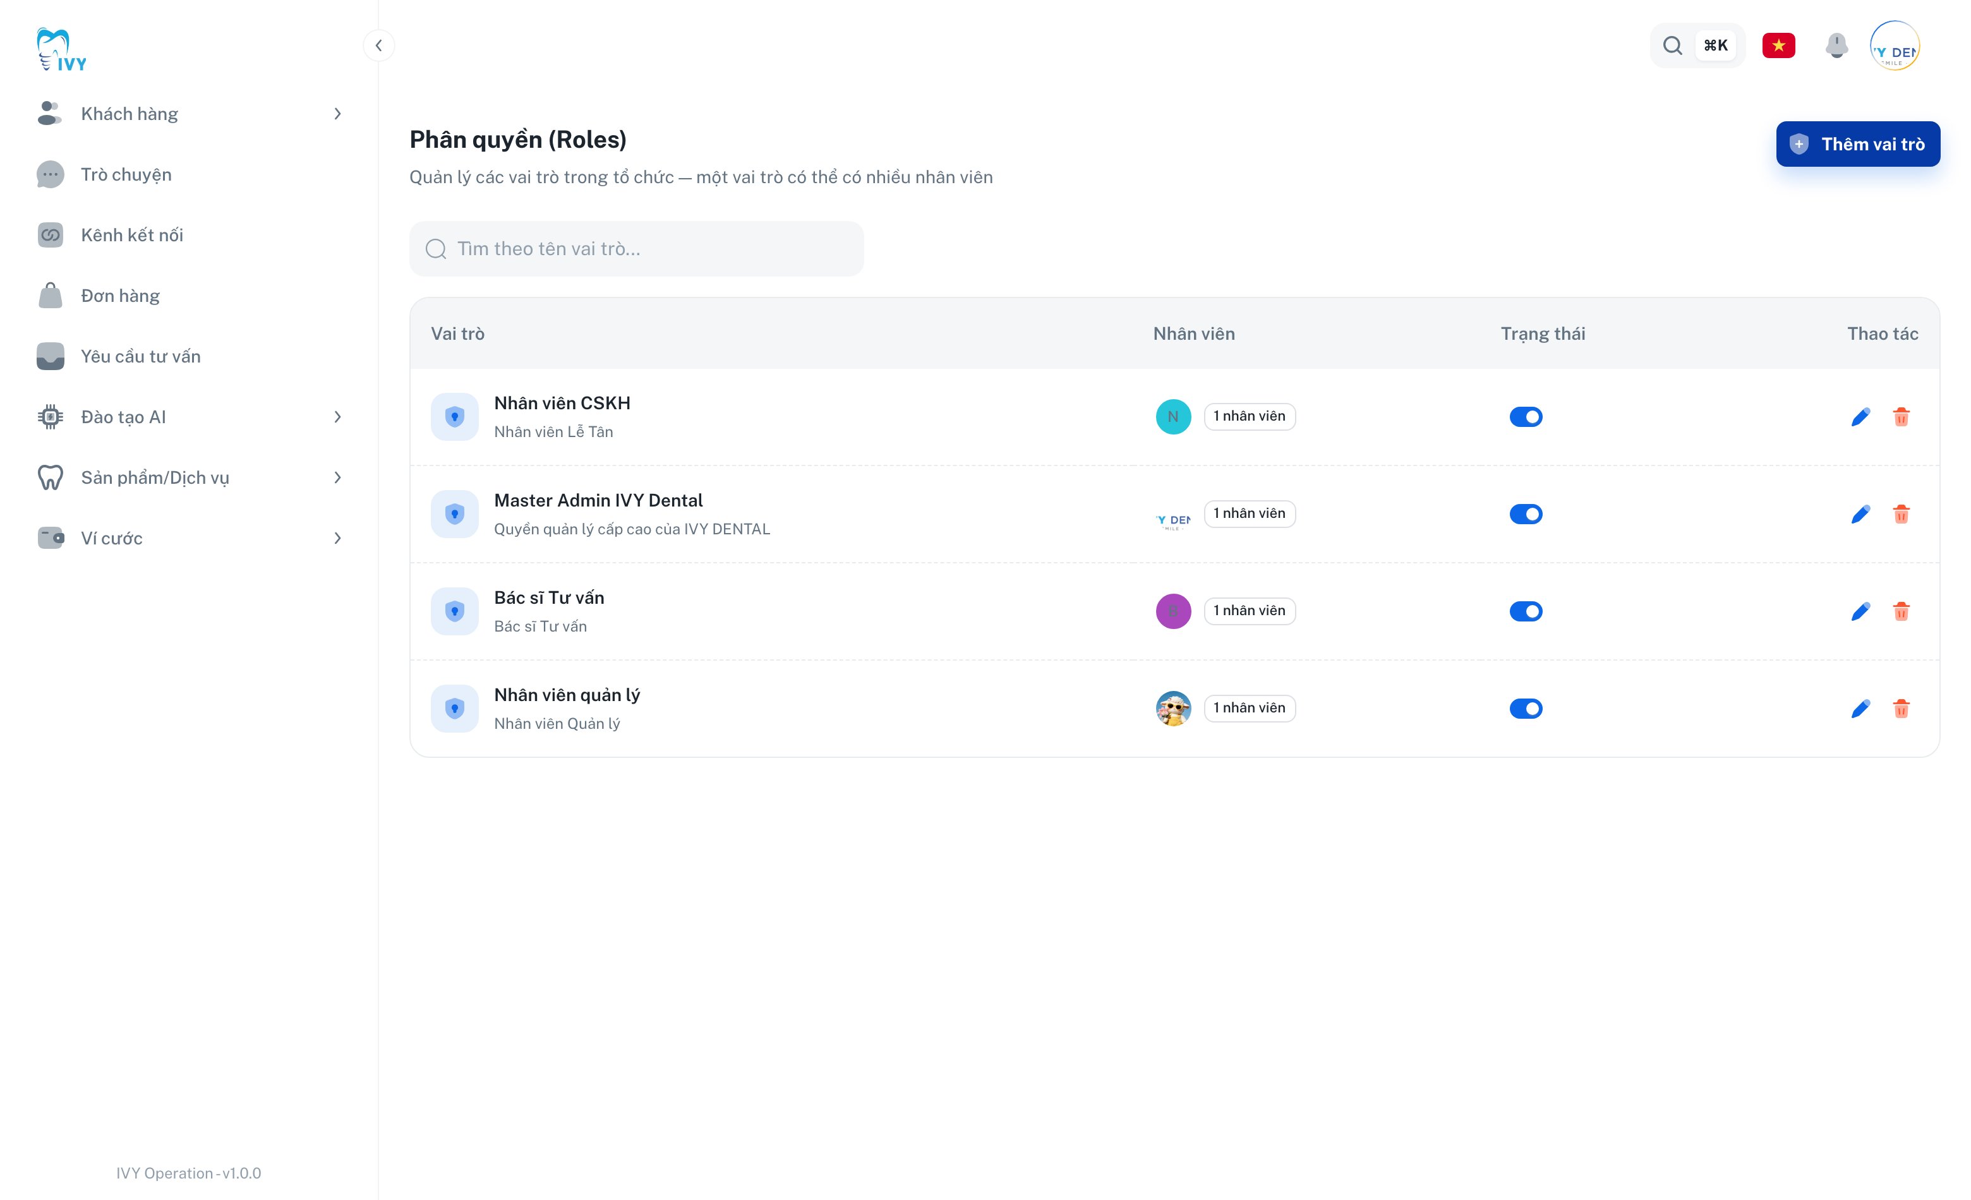Expand the Khách hàng menu chevron
Viewport: 1971px width, 1200px height.
coord(337,114)
